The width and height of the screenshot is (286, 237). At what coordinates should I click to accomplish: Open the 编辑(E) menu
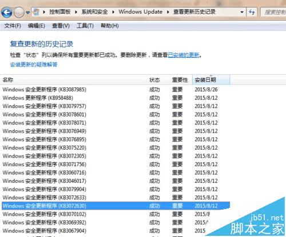[37, 26]
